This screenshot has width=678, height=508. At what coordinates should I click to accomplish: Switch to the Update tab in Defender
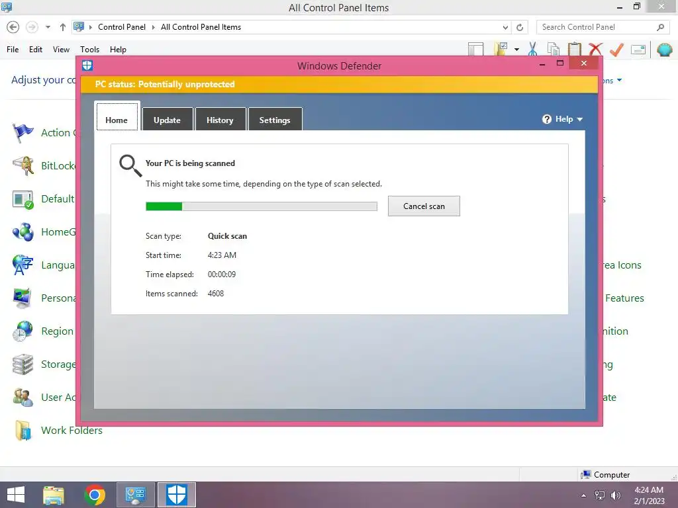168,120
